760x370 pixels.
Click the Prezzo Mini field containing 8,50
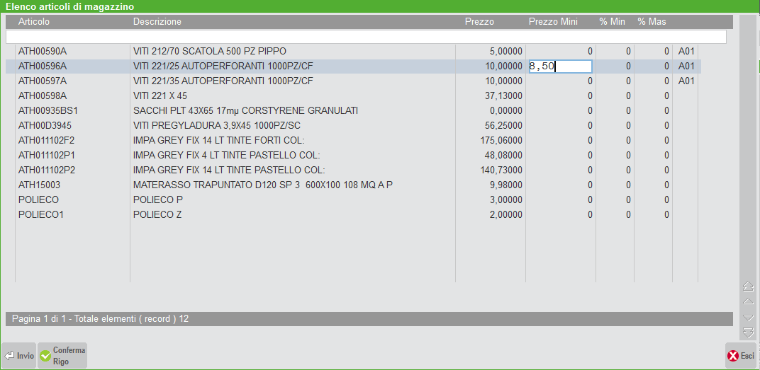coord(559,67)
